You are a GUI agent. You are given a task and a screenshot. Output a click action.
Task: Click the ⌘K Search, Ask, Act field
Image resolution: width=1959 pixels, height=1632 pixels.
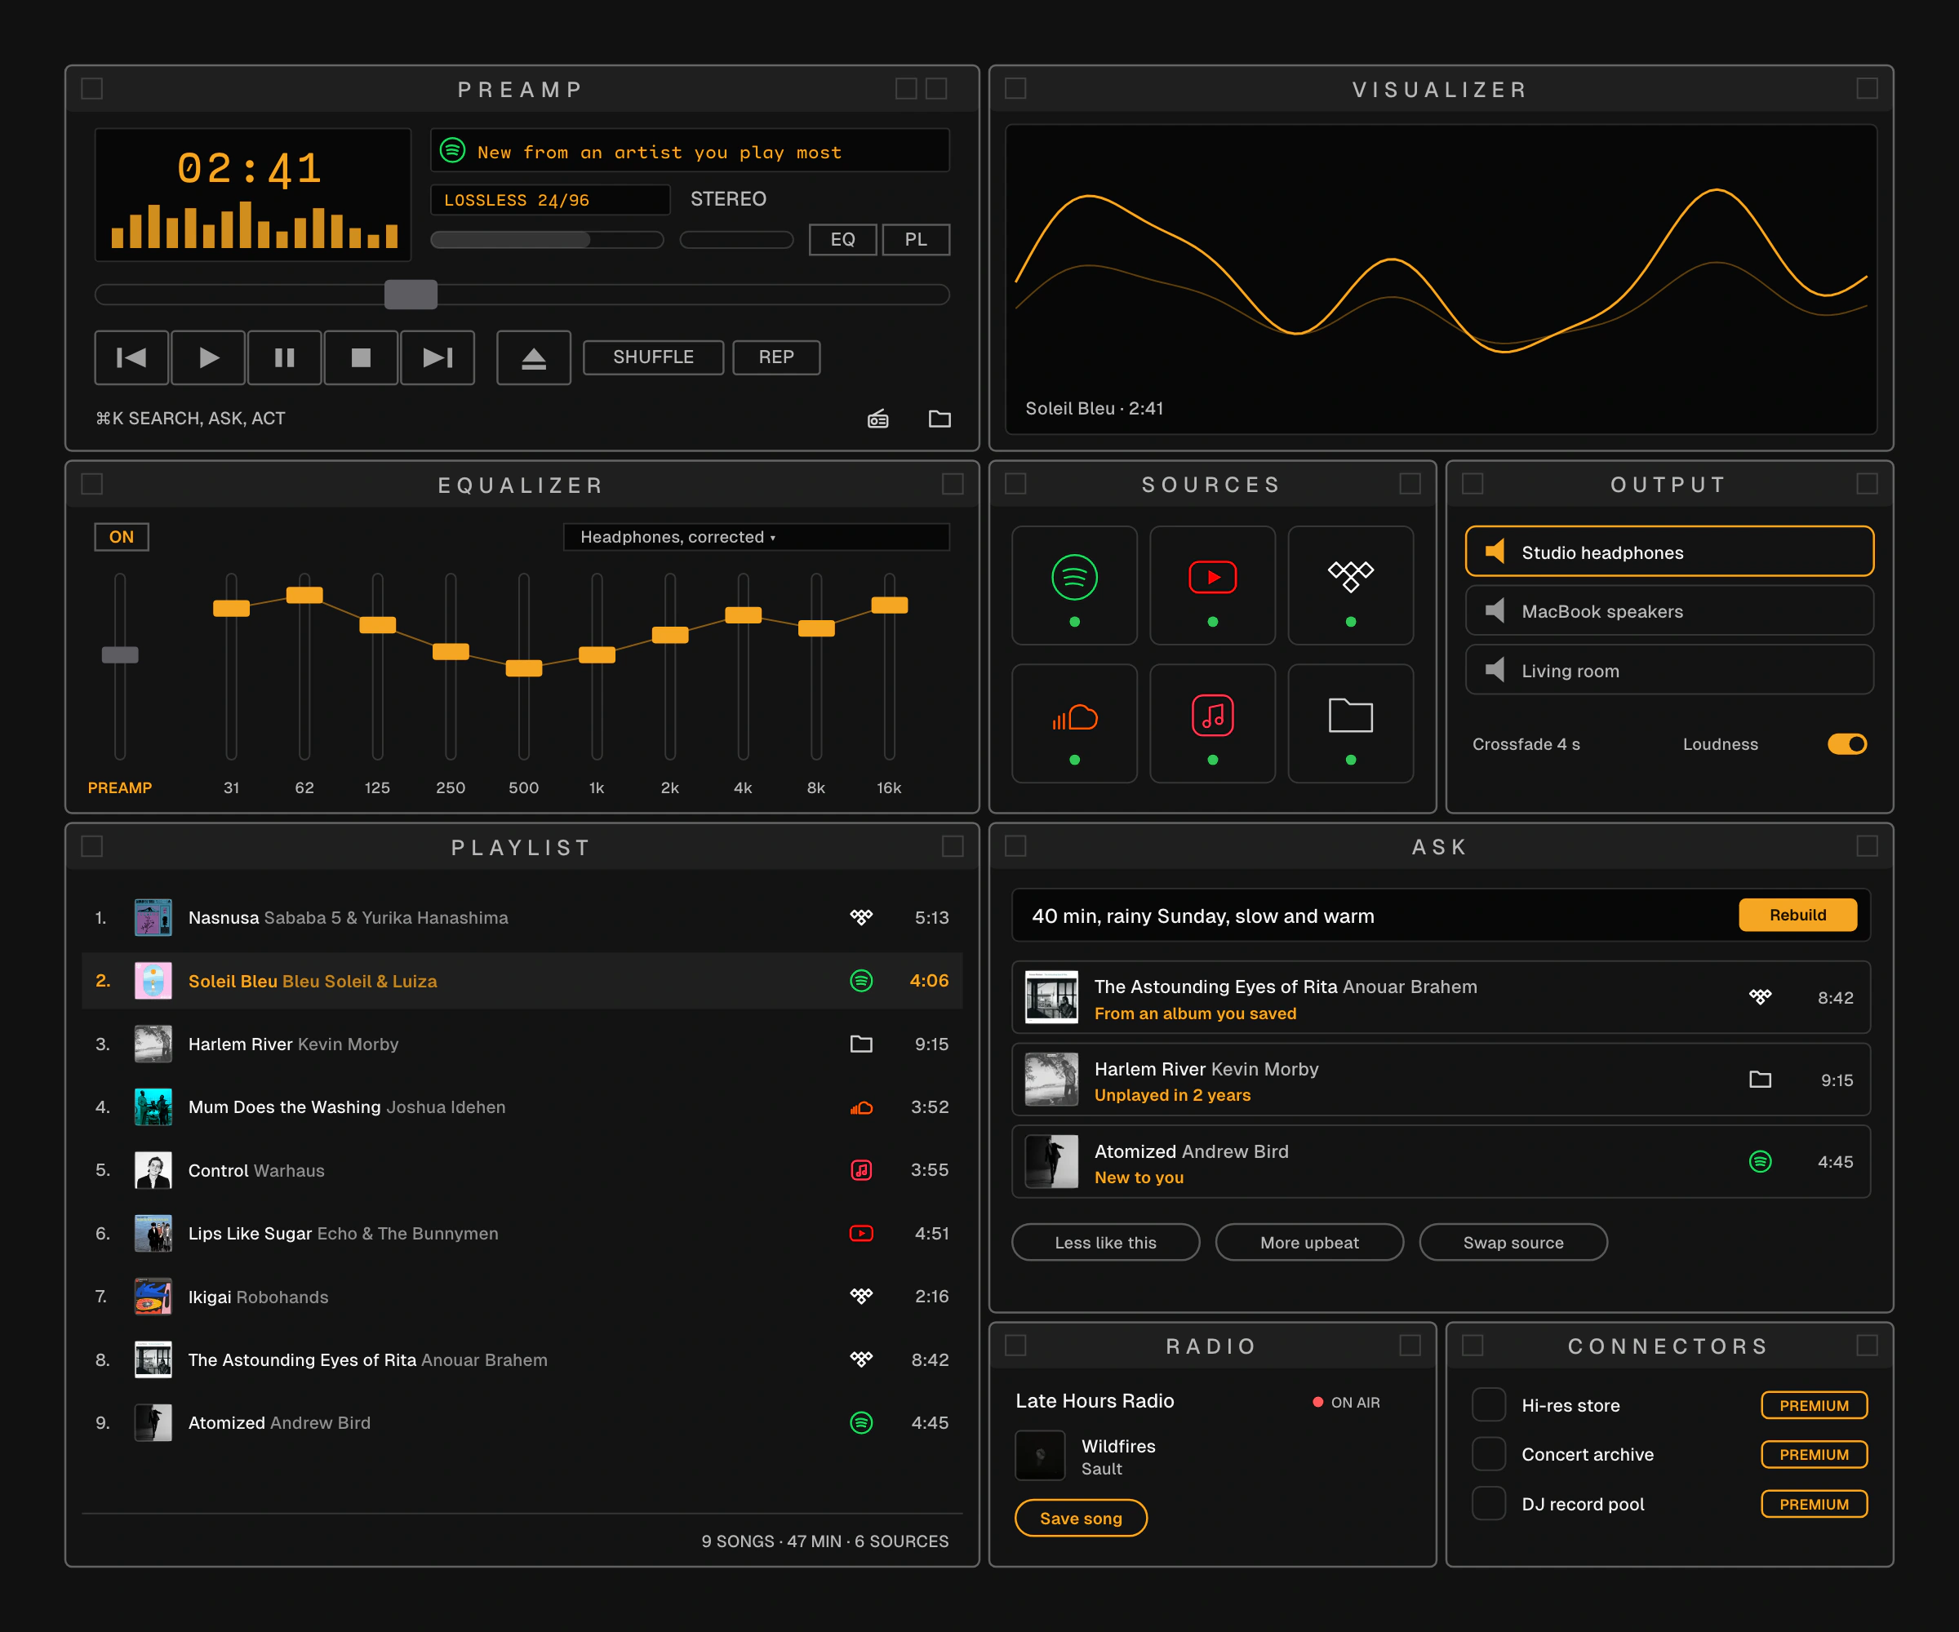pos(190,419)
